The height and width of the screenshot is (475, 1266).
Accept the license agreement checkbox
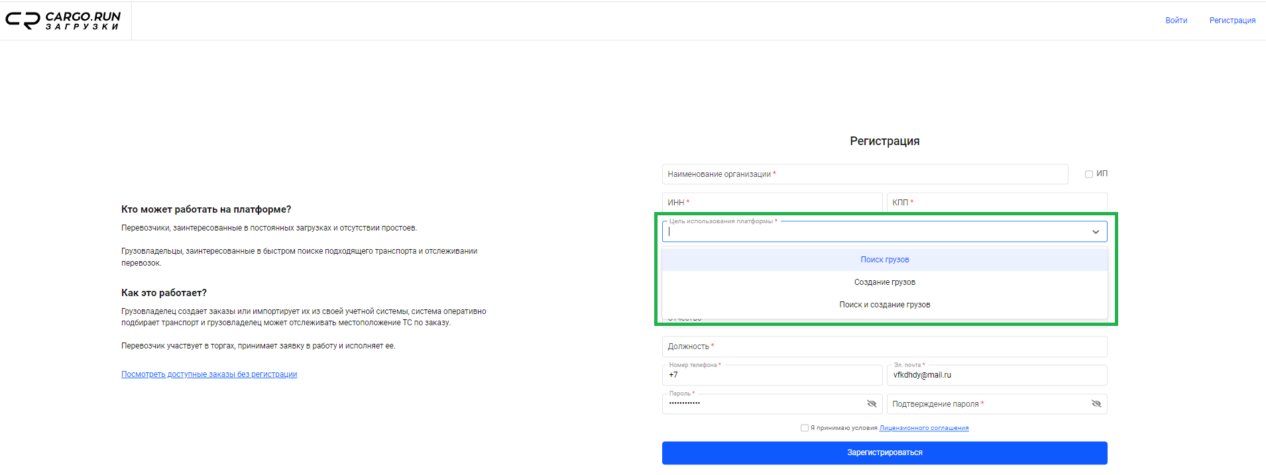tap(805, 428)
